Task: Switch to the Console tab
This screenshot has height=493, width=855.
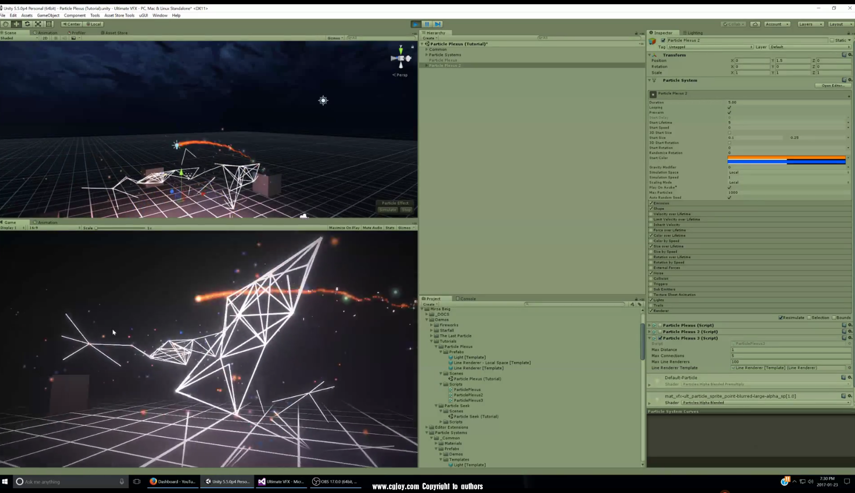Action: pos(466,299)
